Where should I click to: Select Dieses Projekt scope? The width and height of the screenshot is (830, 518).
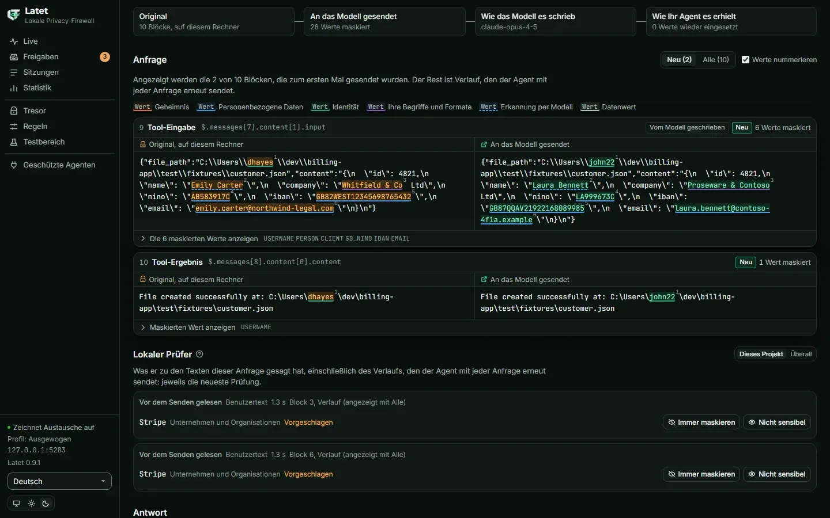tap(761, 355)
